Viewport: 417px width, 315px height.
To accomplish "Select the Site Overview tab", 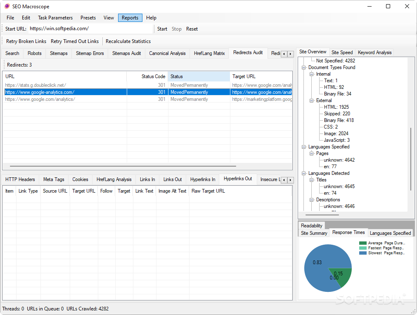I will coord(313,52).
